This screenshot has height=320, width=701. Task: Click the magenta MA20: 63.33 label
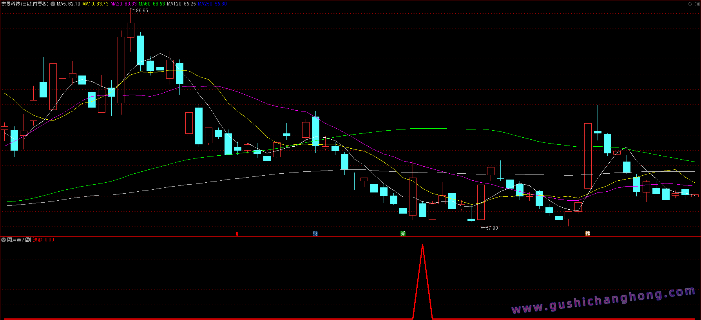(x=123, y=4)
